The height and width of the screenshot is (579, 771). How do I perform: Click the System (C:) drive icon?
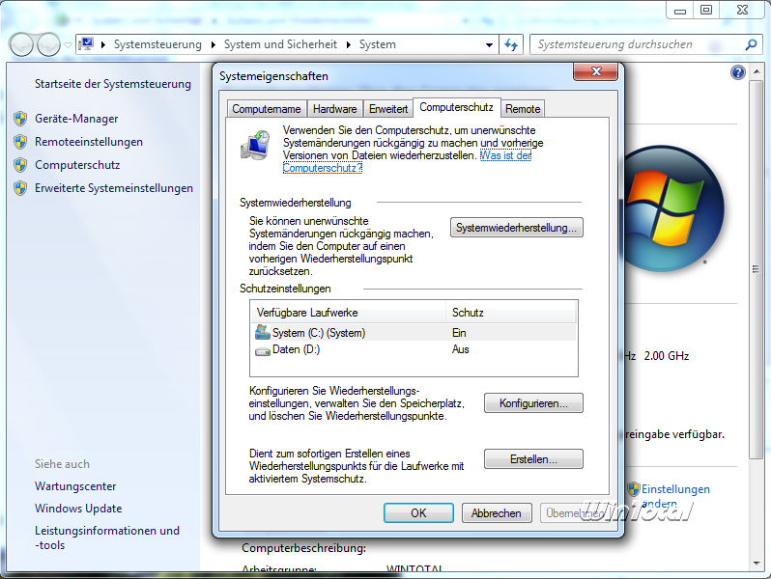263,333
